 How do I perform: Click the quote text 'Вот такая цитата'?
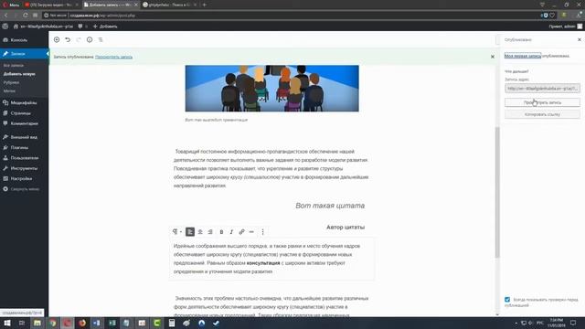[x=330, y=206]
